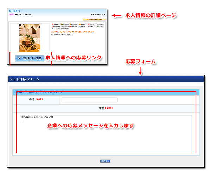Screen dimensions: 211x175
Task: Add the job via お気に入りリストに追加 button
Action: click(95, 19)
